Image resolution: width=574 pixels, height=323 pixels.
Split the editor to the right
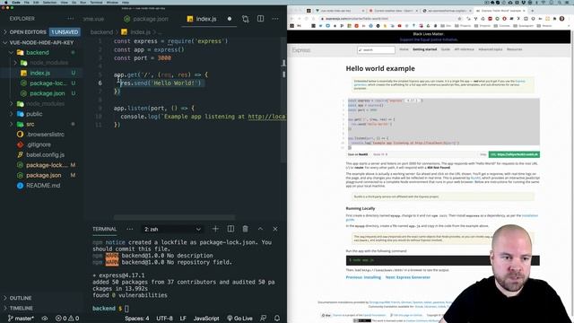tap(260, 19)
